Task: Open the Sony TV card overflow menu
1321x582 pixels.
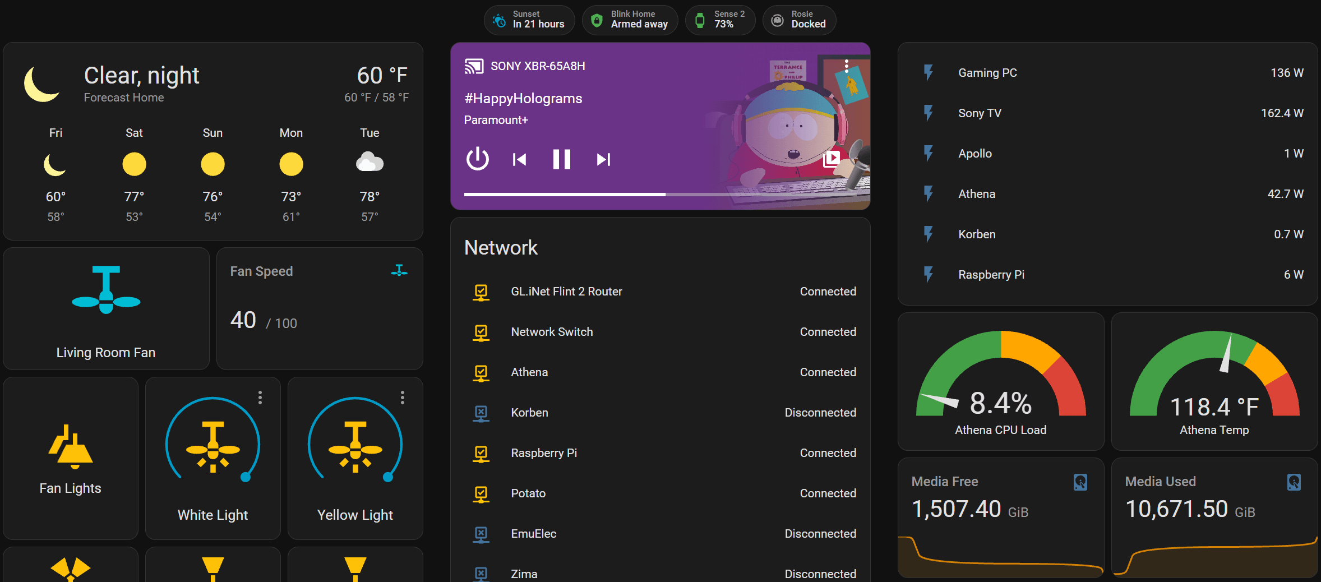Action: pos(846,65)
